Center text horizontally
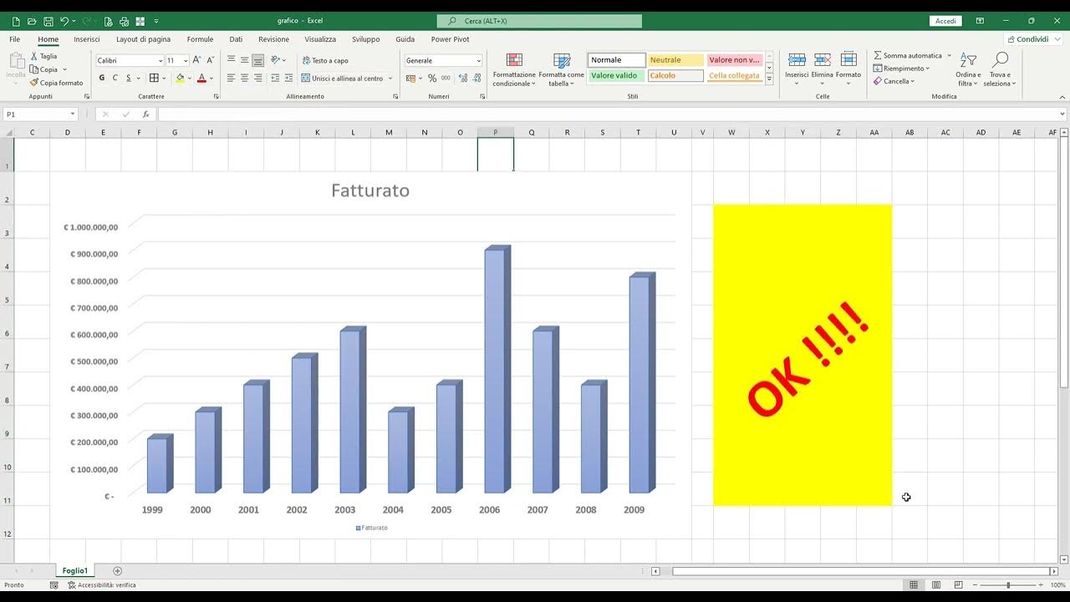 coord(245,78)
